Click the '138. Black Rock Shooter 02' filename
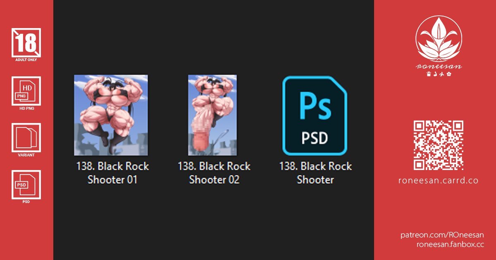 [214, 173]
